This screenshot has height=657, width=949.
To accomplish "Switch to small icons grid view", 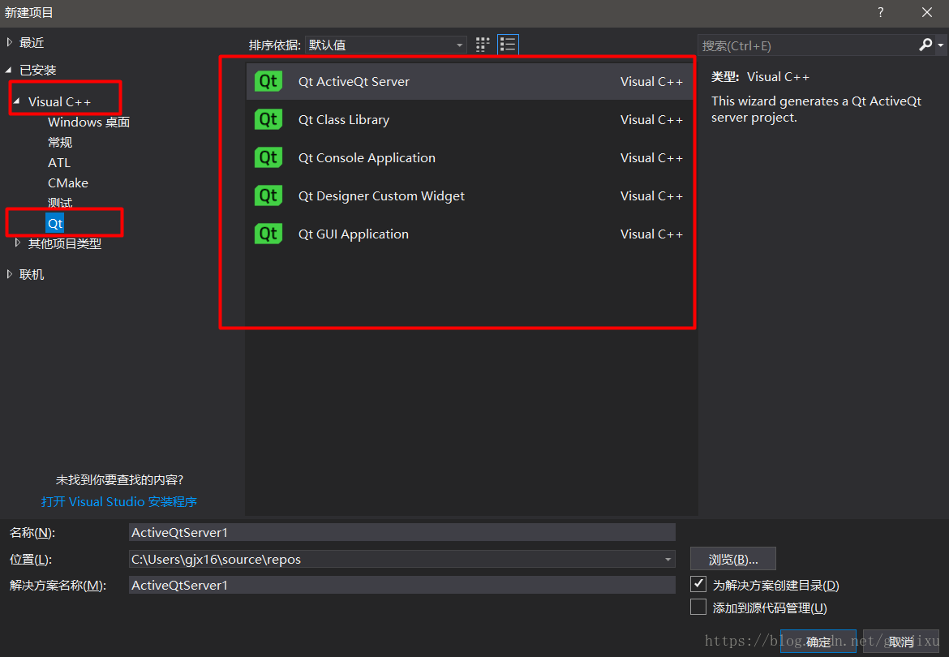I will click(x=483, y=45).
